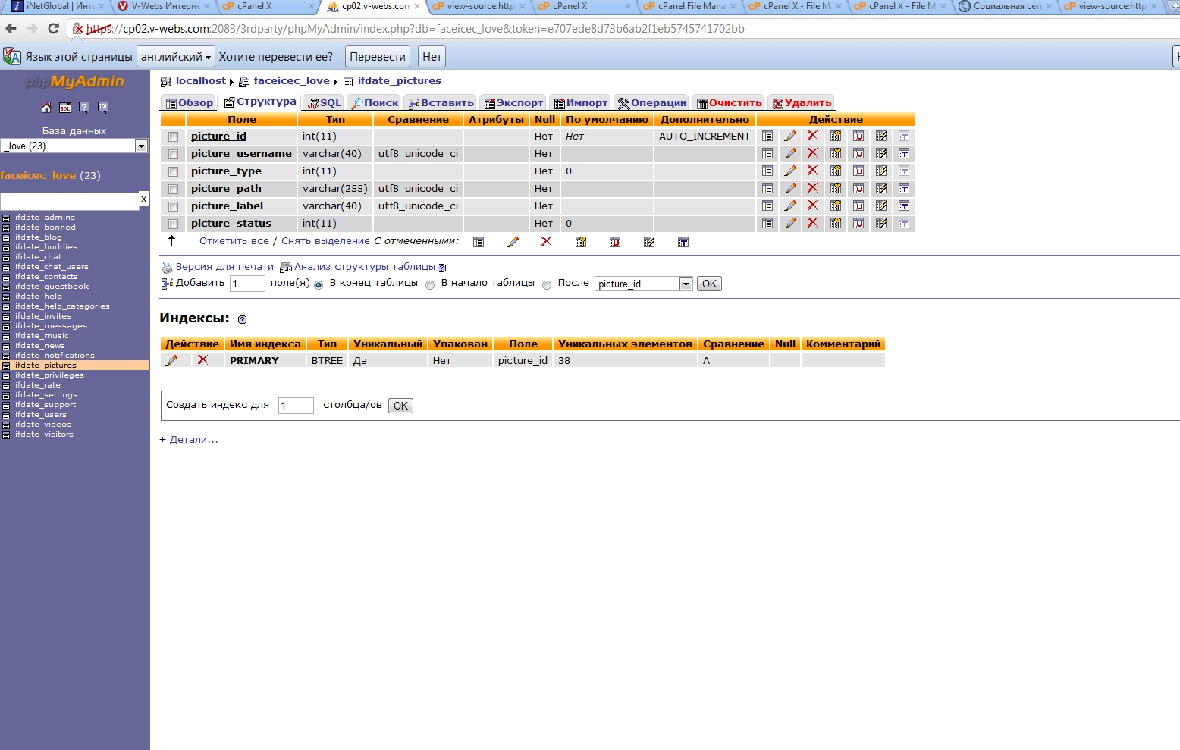Check the picture_label row checkbox
This screenshot has width=1180, height=750.
(173, 207)
